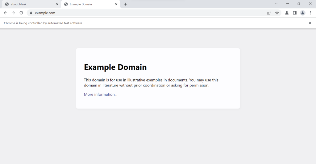Reload the example.com page
Viewport: 316px width, 164px height.
click(x=21, y=13)
